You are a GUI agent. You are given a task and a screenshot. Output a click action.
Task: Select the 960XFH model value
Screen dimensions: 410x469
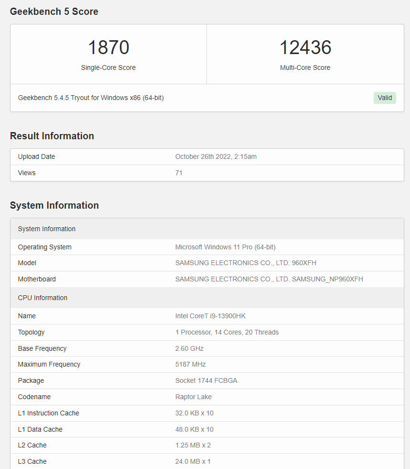246,263
